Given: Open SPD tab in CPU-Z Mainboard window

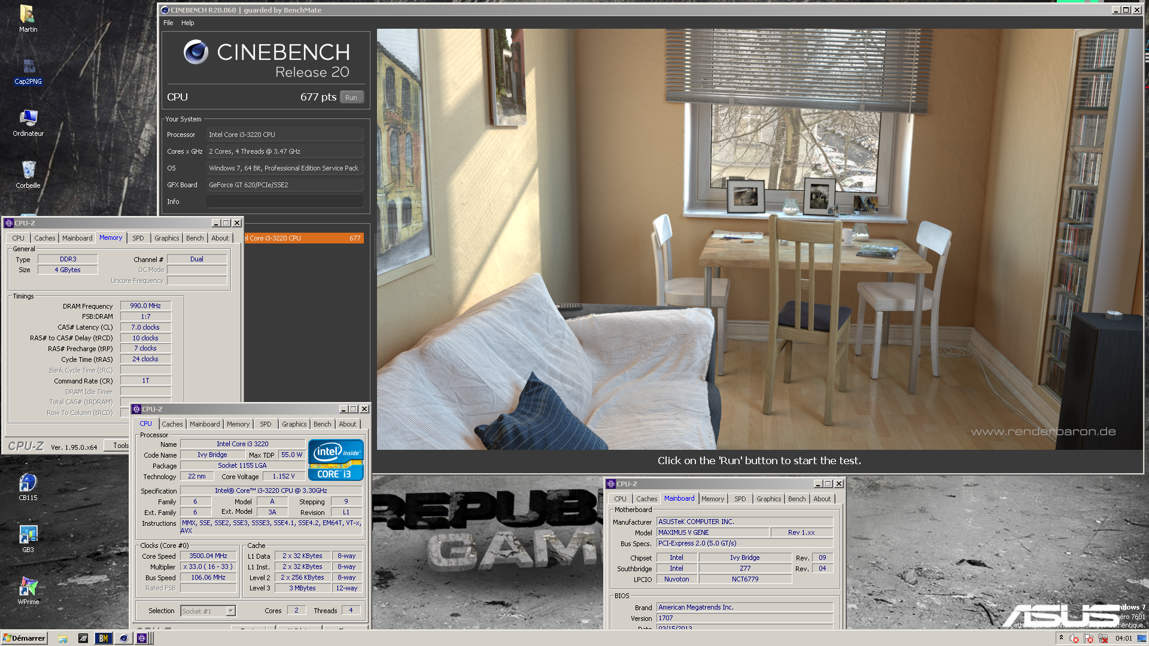Looking at the screenshot, I should [740, 499].
